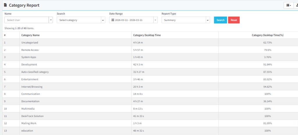Click the Mailing Work category name

pos(29,123)
